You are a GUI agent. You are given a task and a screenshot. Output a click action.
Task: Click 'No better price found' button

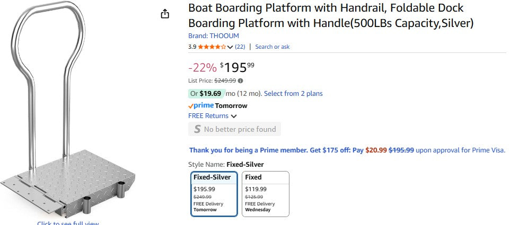[234, 129]
